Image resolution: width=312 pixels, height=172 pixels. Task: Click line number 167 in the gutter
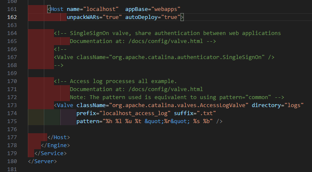[x=12, y=57]
